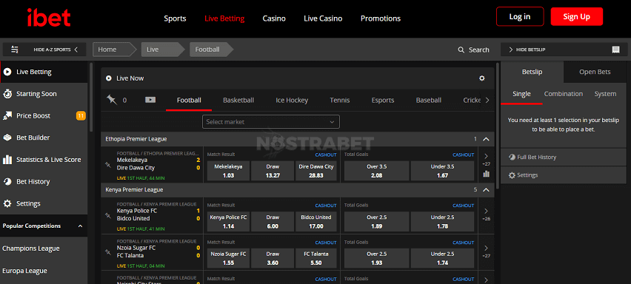
Task: Open Europa League competition
Action: [x=24, y=271]
